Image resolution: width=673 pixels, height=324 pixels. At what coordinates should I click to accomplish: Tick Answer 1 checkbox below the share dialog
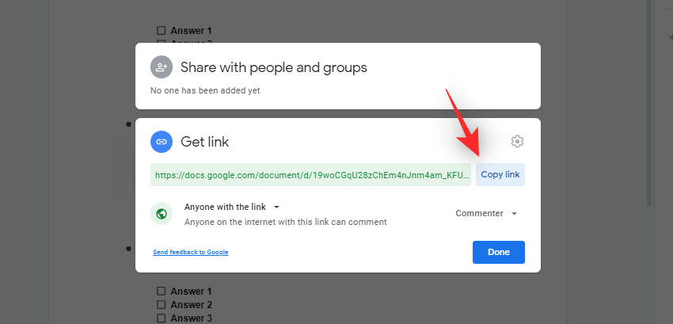161,291
